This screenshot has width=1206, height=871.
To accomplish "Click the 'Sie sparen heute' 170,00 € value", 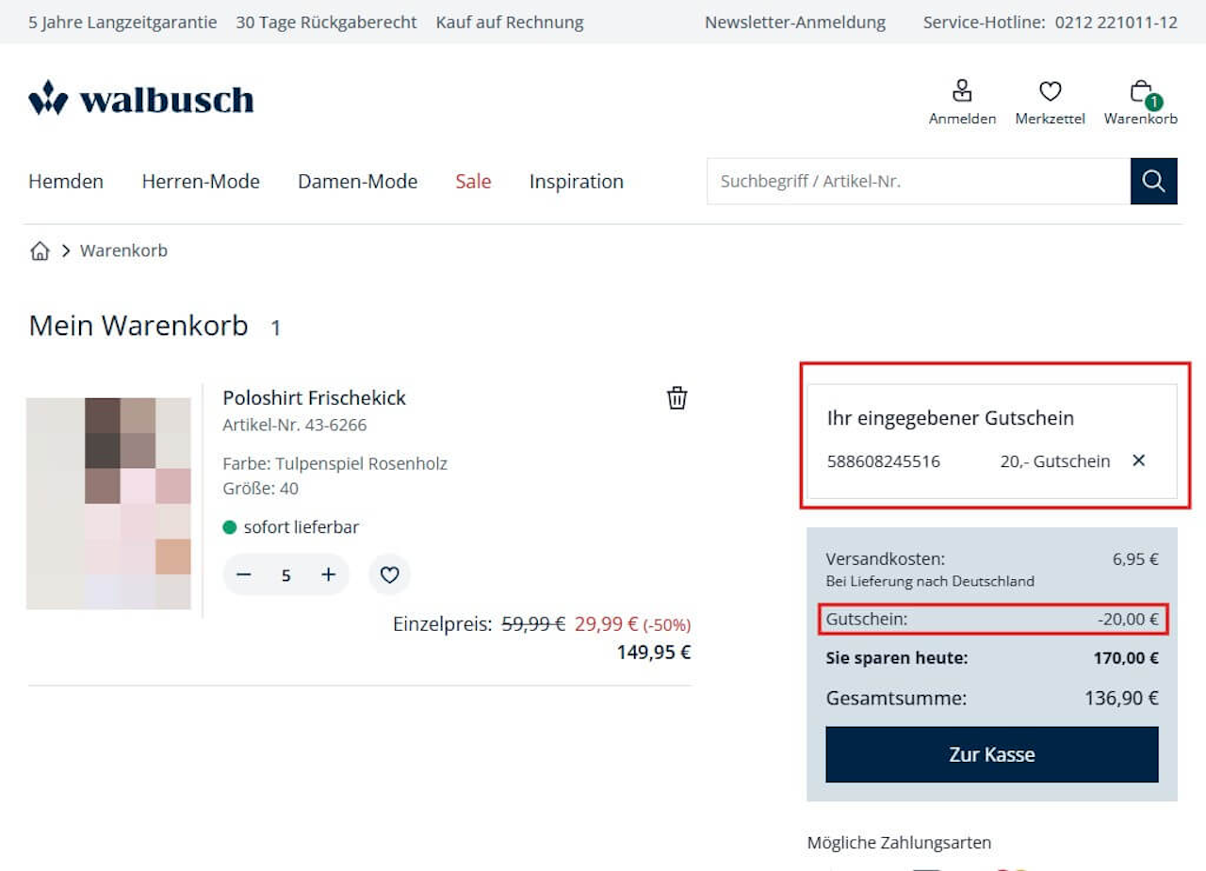I will click(x=1126, y=658).
